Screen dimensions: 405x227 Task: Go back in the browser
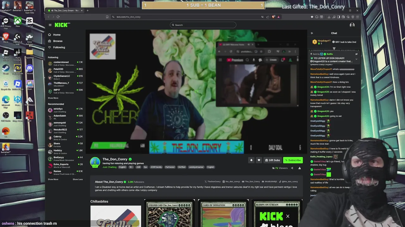(49, 17)
